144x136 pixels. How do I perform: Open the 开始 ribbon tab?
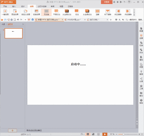point(5,6)
